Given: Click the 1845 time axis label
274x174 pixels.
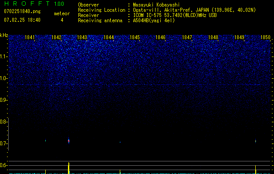Looking at the screenshot, I should pyautogui.click(x=135, y=37).
